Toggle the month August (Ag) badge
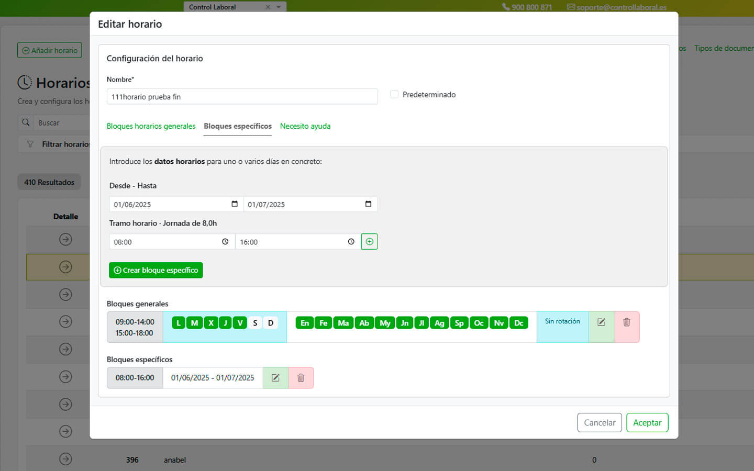754x471 pixels. [x=439, y=323]
